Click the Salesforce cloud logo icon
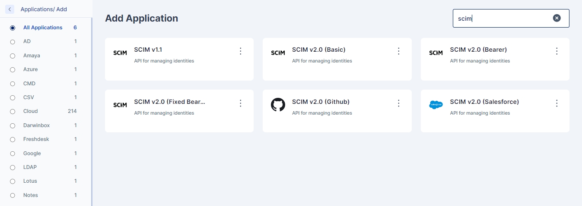This screenshot has width=582, height=206. [x=436, y=105]
